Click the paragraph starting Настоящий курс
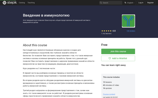The height and width of the screenshot is (98, 158). pos(58,57)
